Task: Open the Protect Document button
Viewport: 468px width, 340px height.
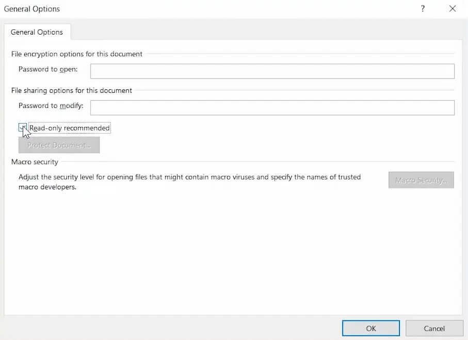Action: [59, 145]
